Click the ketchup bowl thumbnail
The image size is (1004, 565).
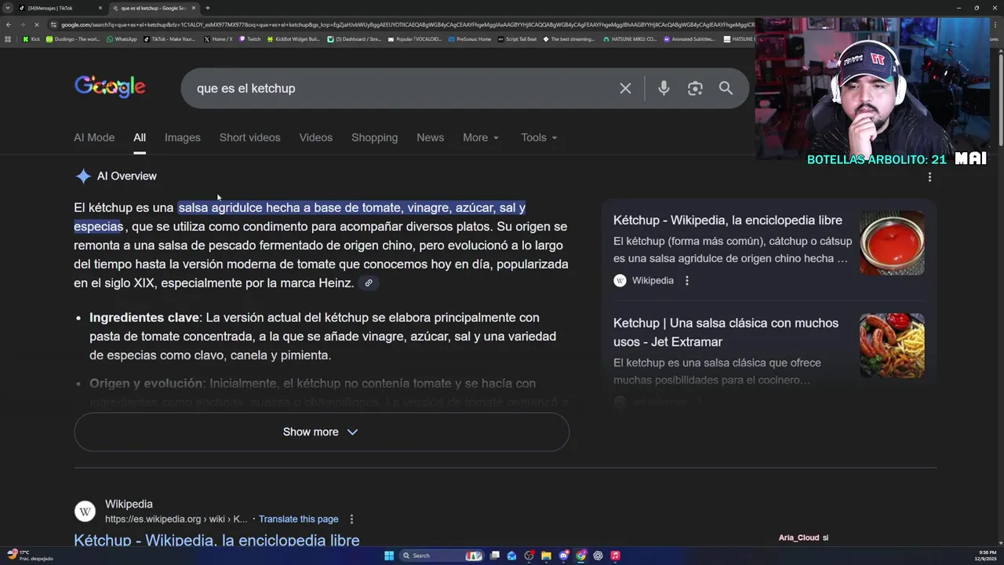(892, 242)
